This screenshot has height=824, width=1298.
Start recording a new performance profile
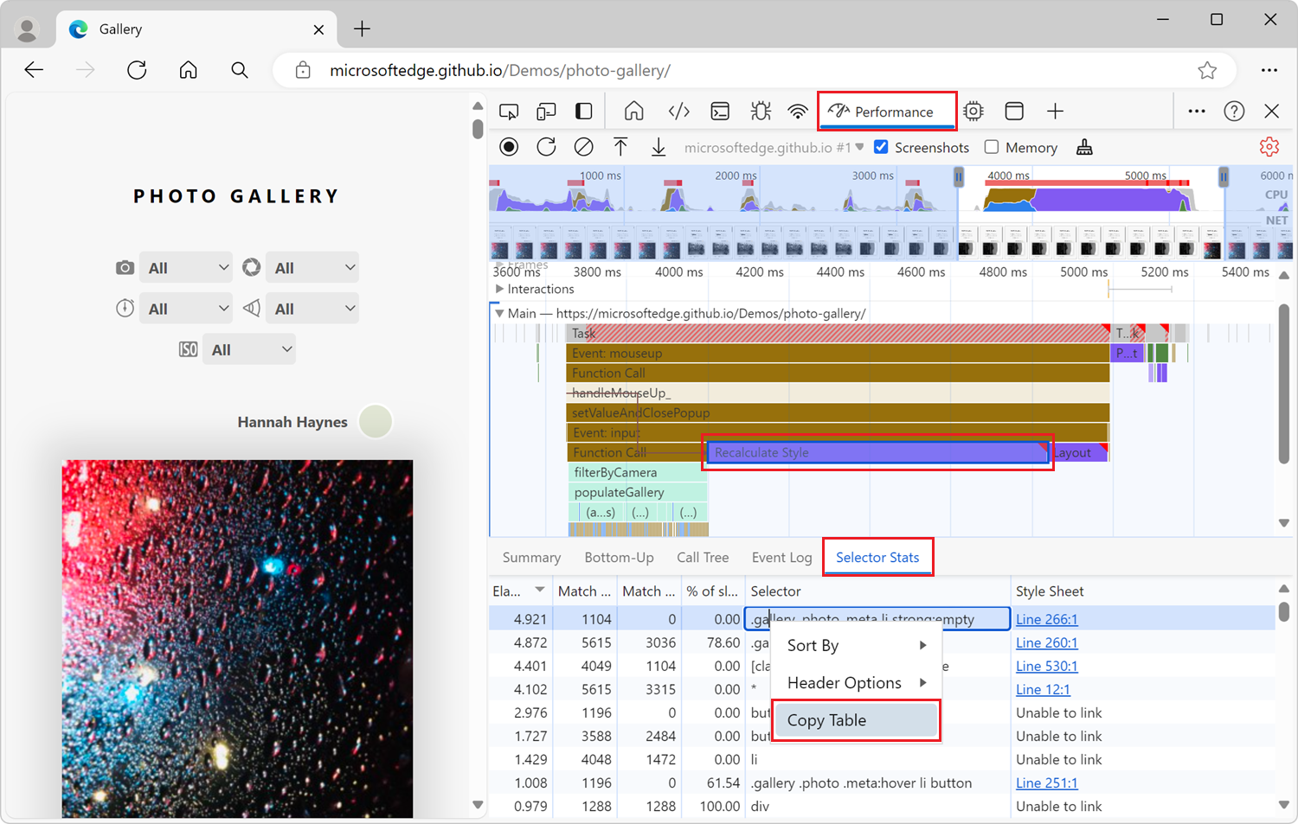click(509, 147)
